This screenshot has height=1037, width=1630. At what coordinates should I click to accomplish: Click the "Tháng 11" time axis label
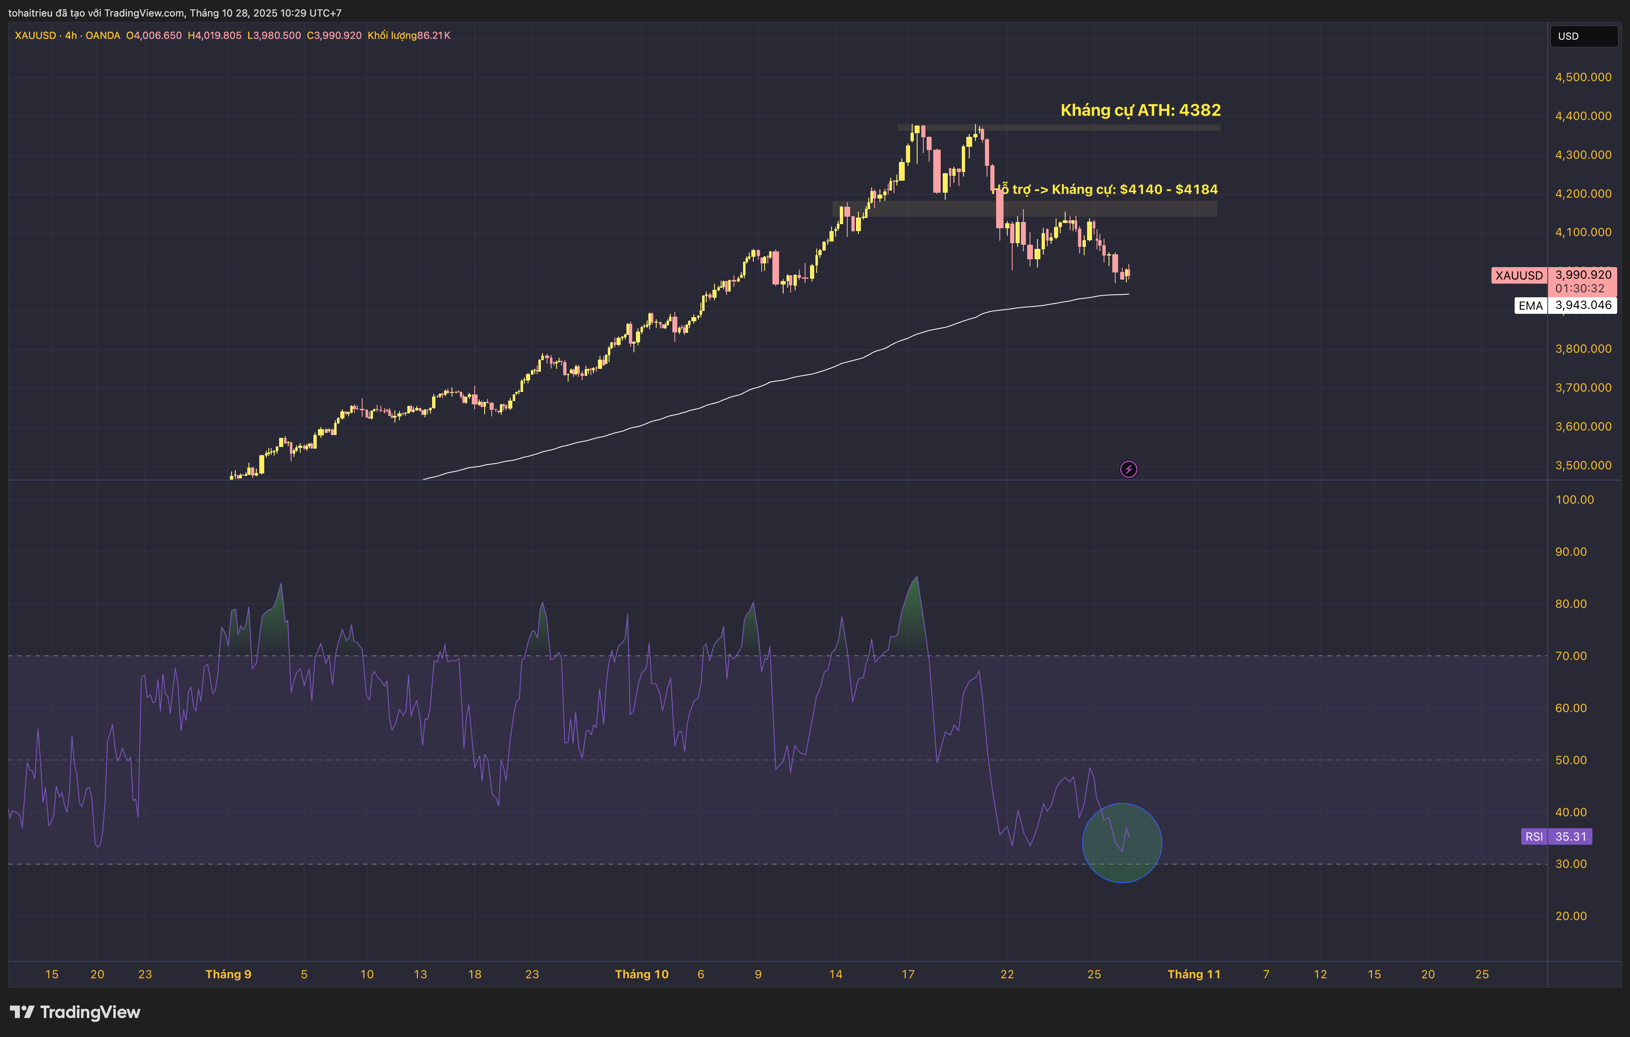point(1194,974)
